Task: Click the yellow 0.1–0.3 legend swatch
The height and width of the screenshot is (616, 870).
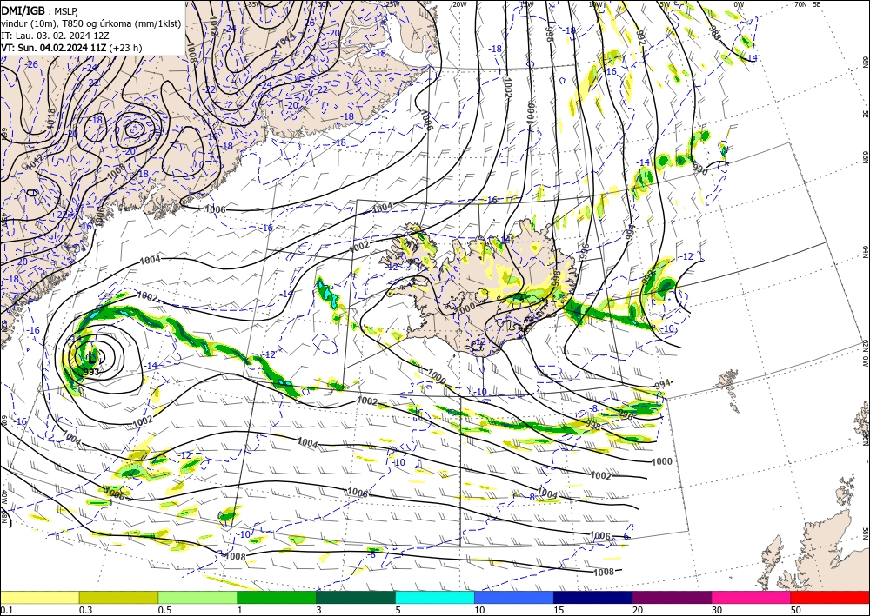Action: tap(40, 597)
